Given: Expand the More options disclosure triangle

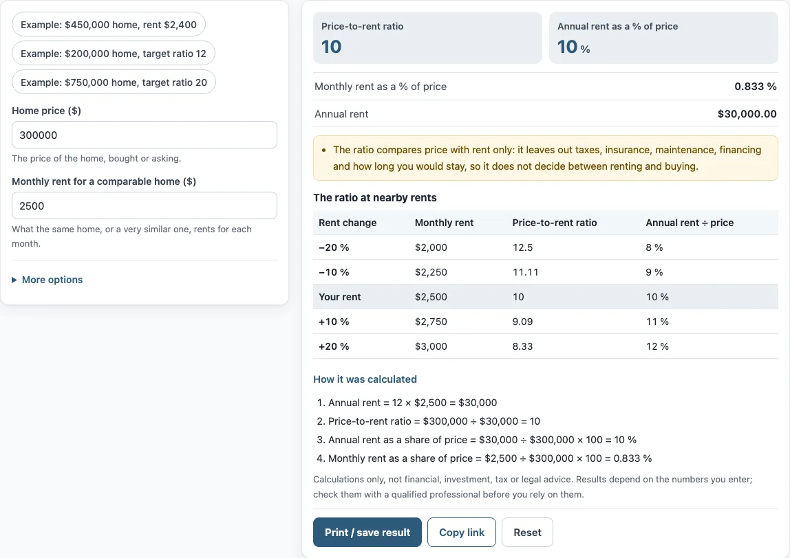Looking at the screenshot, I should pyautogui.click(x=14, y=280).
